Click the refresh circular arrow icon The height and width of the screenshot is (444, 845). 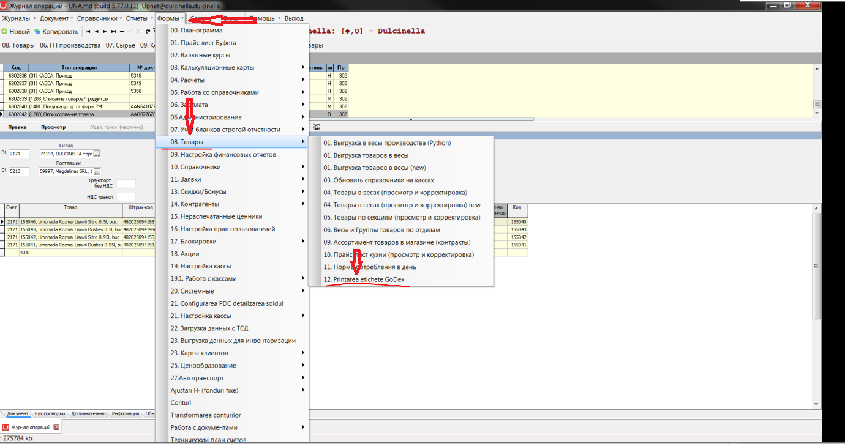(x=148, y=31)
